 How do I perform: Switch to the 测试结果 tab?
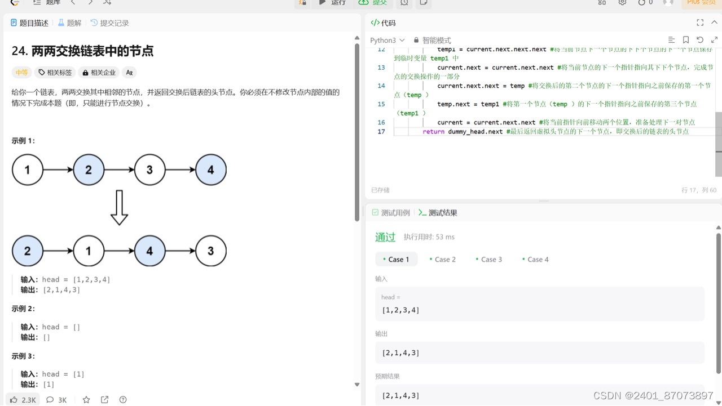point(438,213)
